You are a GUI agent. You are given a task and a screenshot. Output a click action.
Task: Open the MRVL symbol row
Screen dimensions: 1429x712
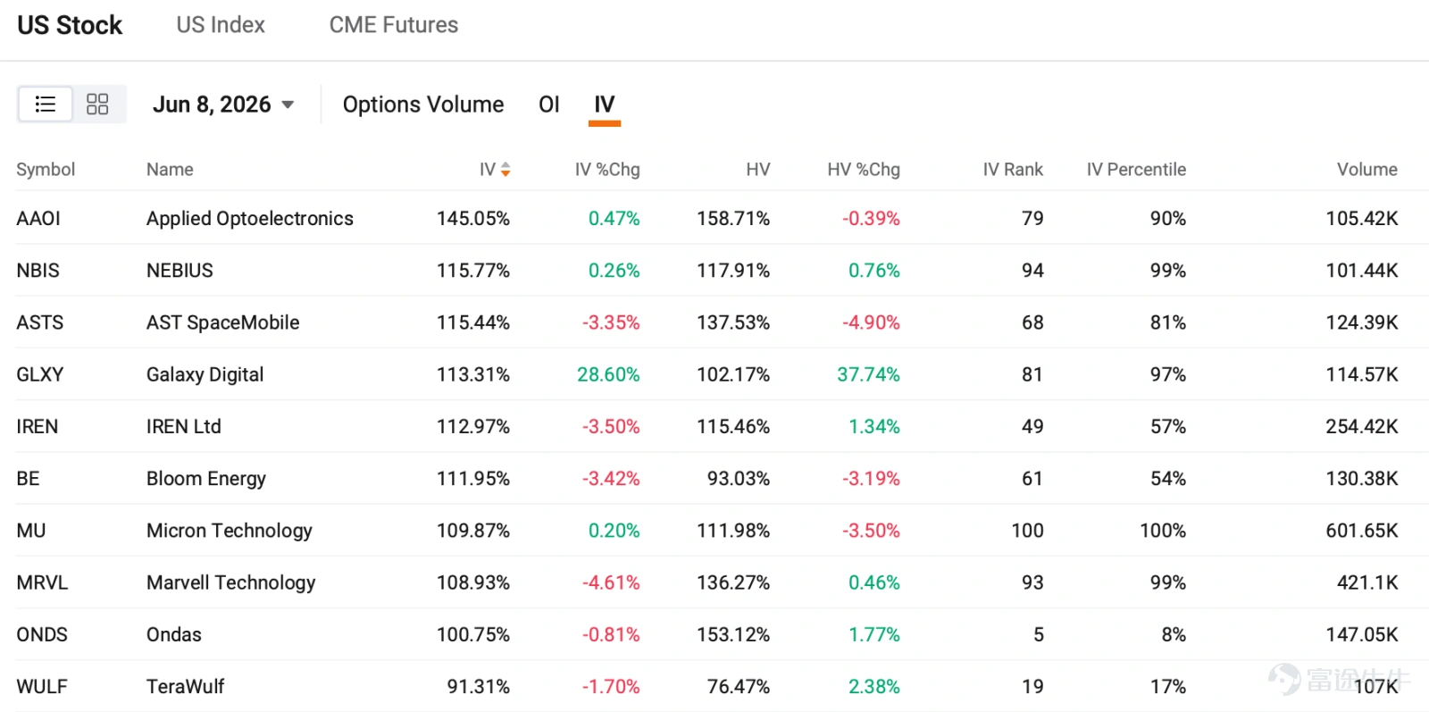pos(714,582)
